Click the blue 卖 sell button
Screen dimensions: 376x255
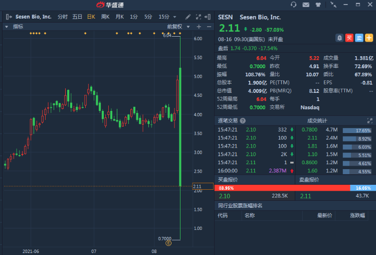tap(359, 38)
